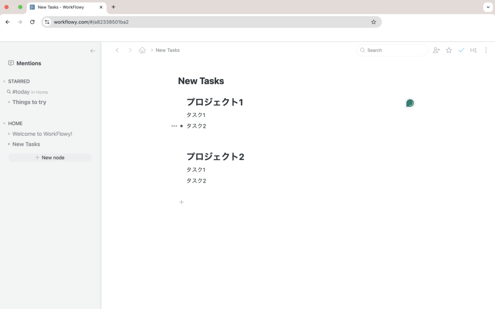Expand Welcome to WorkFlowy! in sidebar
The width and height of the screenshot is (495, 309).
click(x=9, y=134)
